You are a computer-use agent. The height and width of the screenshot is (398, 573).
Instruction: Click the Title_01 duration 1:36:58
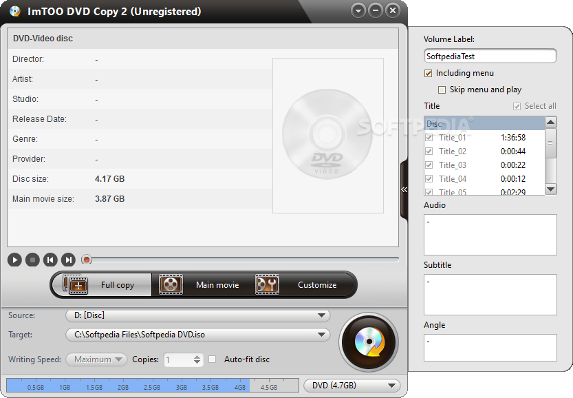(x=513, y=138)
